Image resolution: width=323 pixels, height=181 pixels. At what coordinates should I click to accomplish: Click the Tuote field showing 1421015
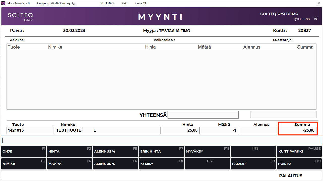coord(30,130)
